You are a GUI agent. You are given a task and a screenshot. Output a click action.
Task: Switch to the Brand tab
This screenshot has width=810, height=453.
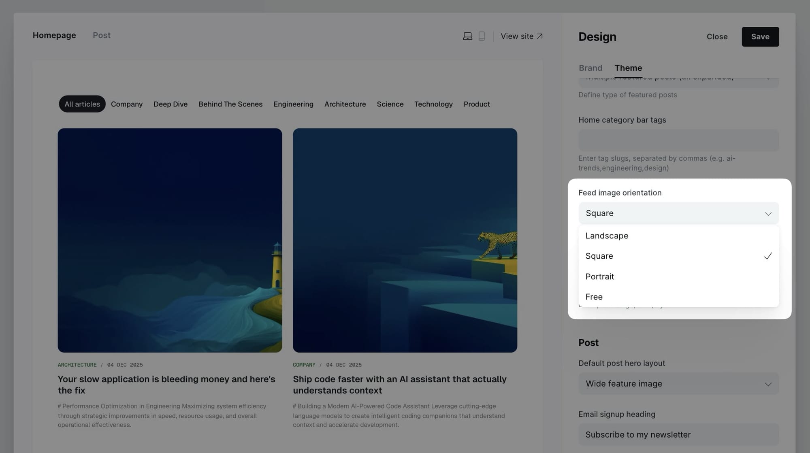coord(590,68)
